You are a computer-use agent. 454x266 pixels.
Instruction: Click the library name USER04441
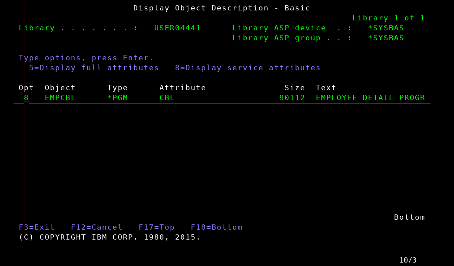[178, 28]
